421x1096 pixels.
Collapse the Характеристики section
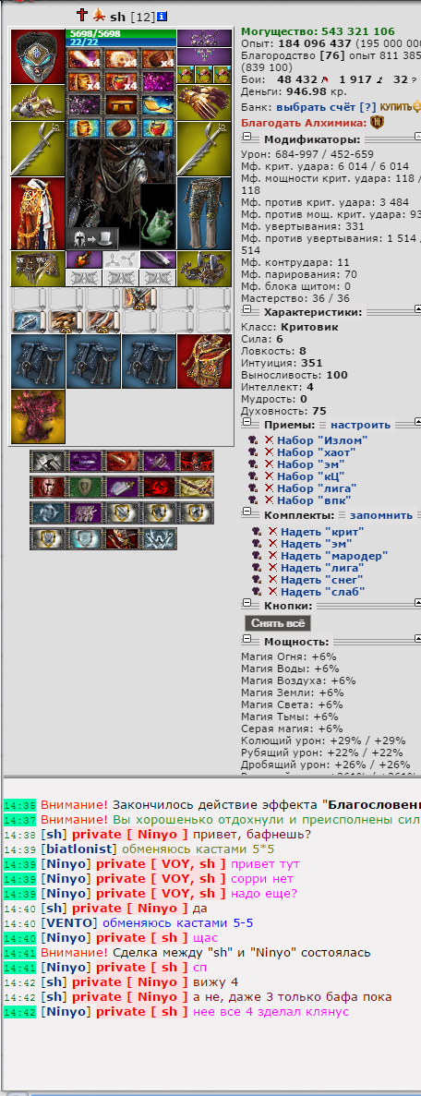[247, 312]
